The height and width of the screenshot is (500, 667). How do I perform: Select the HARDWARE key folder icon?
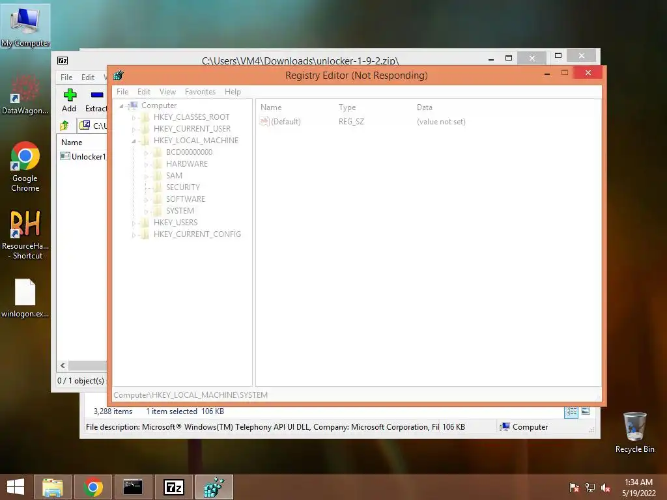tap(158, 163)
